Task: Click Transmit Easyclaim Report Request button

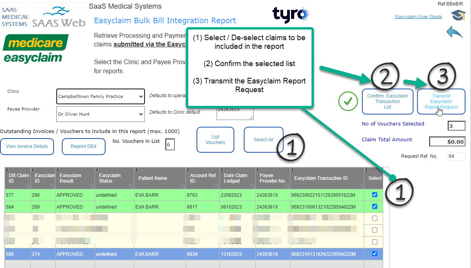Action: tap(441, 102)
